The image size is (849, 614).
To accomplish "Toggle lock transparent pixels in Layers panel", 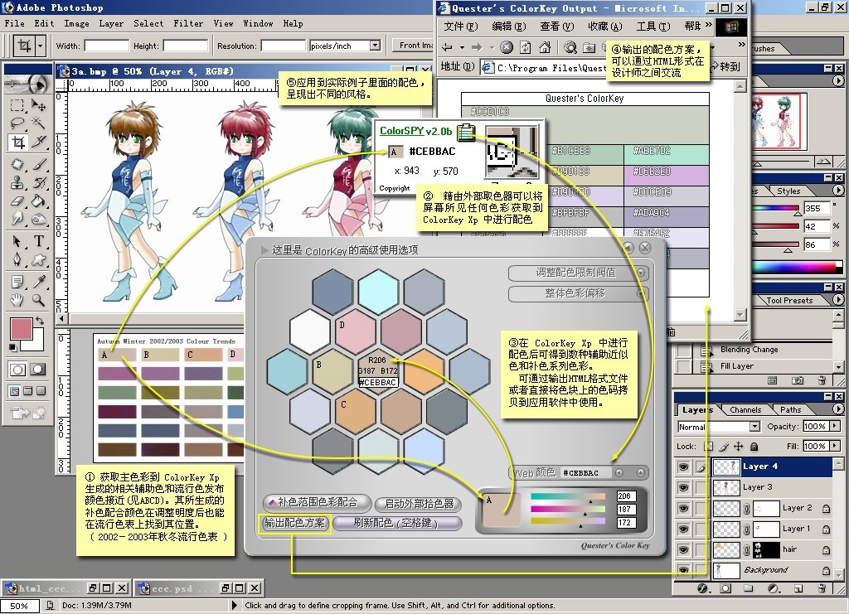I will 708,447.
